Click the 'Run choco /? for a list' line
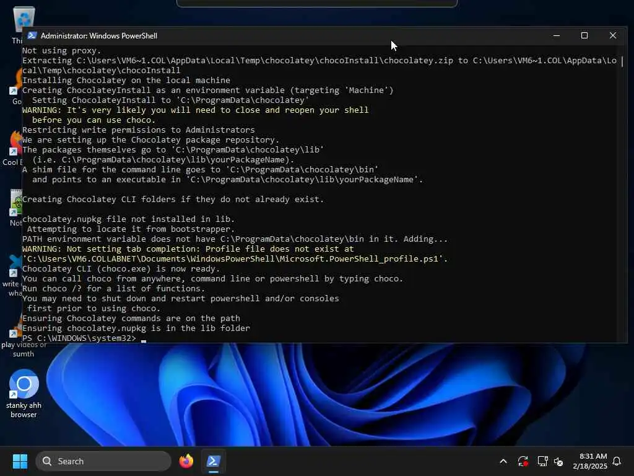Viewport: 634px width, 476px height. pyautogui.click(x=114, y=289)
